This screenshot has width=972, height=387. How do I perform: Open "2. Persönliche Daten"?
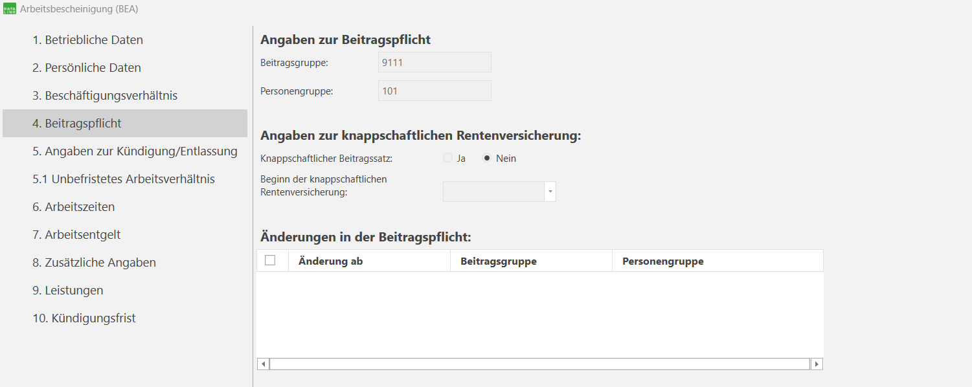pos(85,67)
